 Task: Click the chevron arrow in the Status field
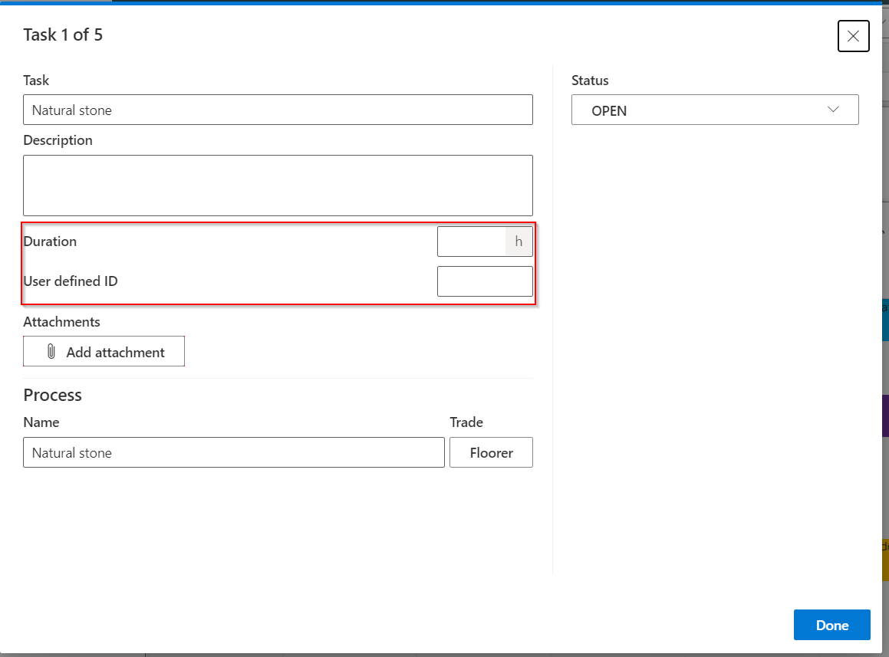(x=834, y=110)
